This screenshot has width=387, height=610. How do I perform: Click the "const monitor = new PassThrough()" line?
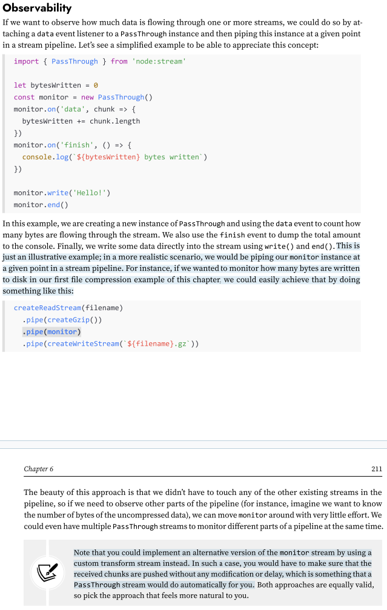click(x=83, y=98)
